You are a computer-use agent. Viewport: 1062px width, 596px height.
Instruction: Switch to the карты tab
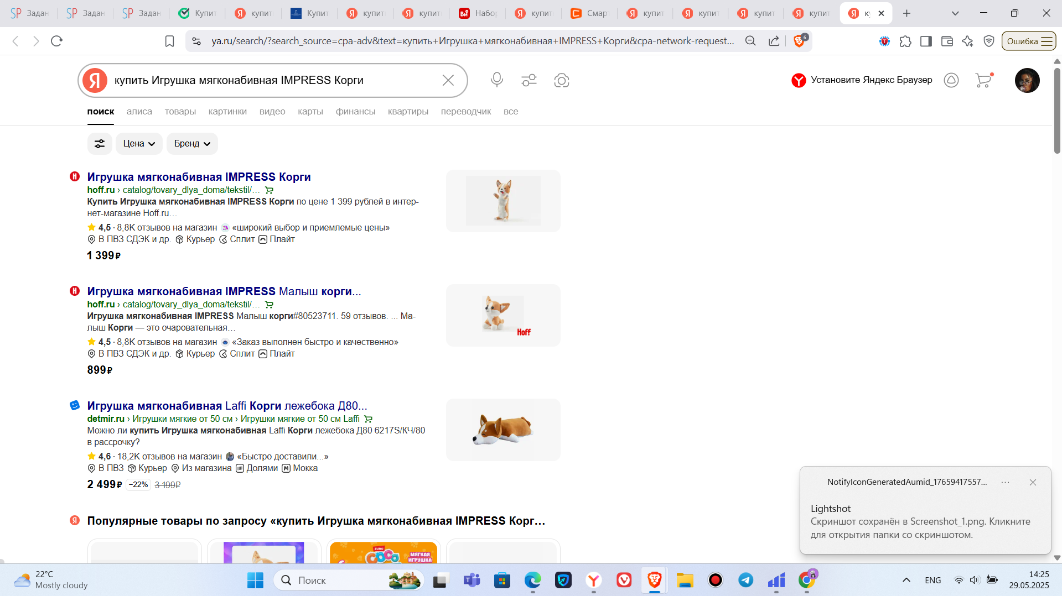(310, 111)
